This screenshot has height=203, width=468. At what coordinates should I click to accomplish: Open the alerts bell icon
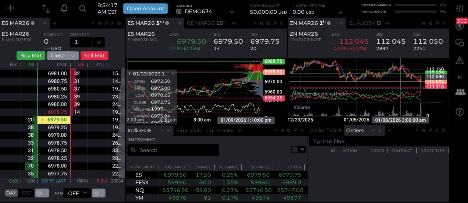coord(64,9)
